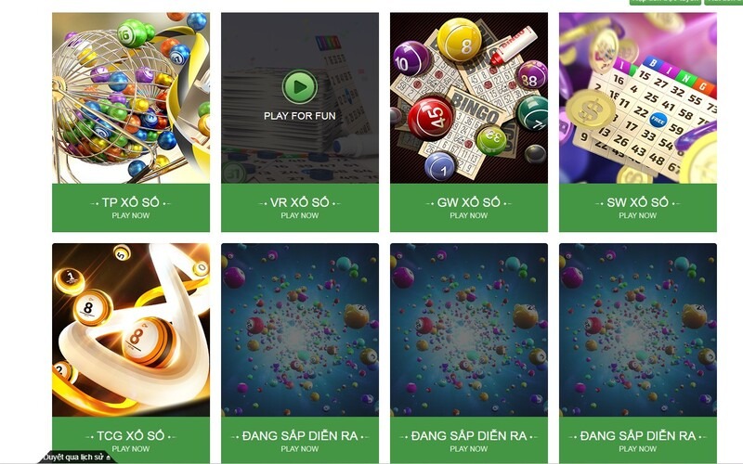Screen dimensions: 743x464
Task: Click PLAY NOW under VR XỔ SỐ
Action: (x=299, y=215)
